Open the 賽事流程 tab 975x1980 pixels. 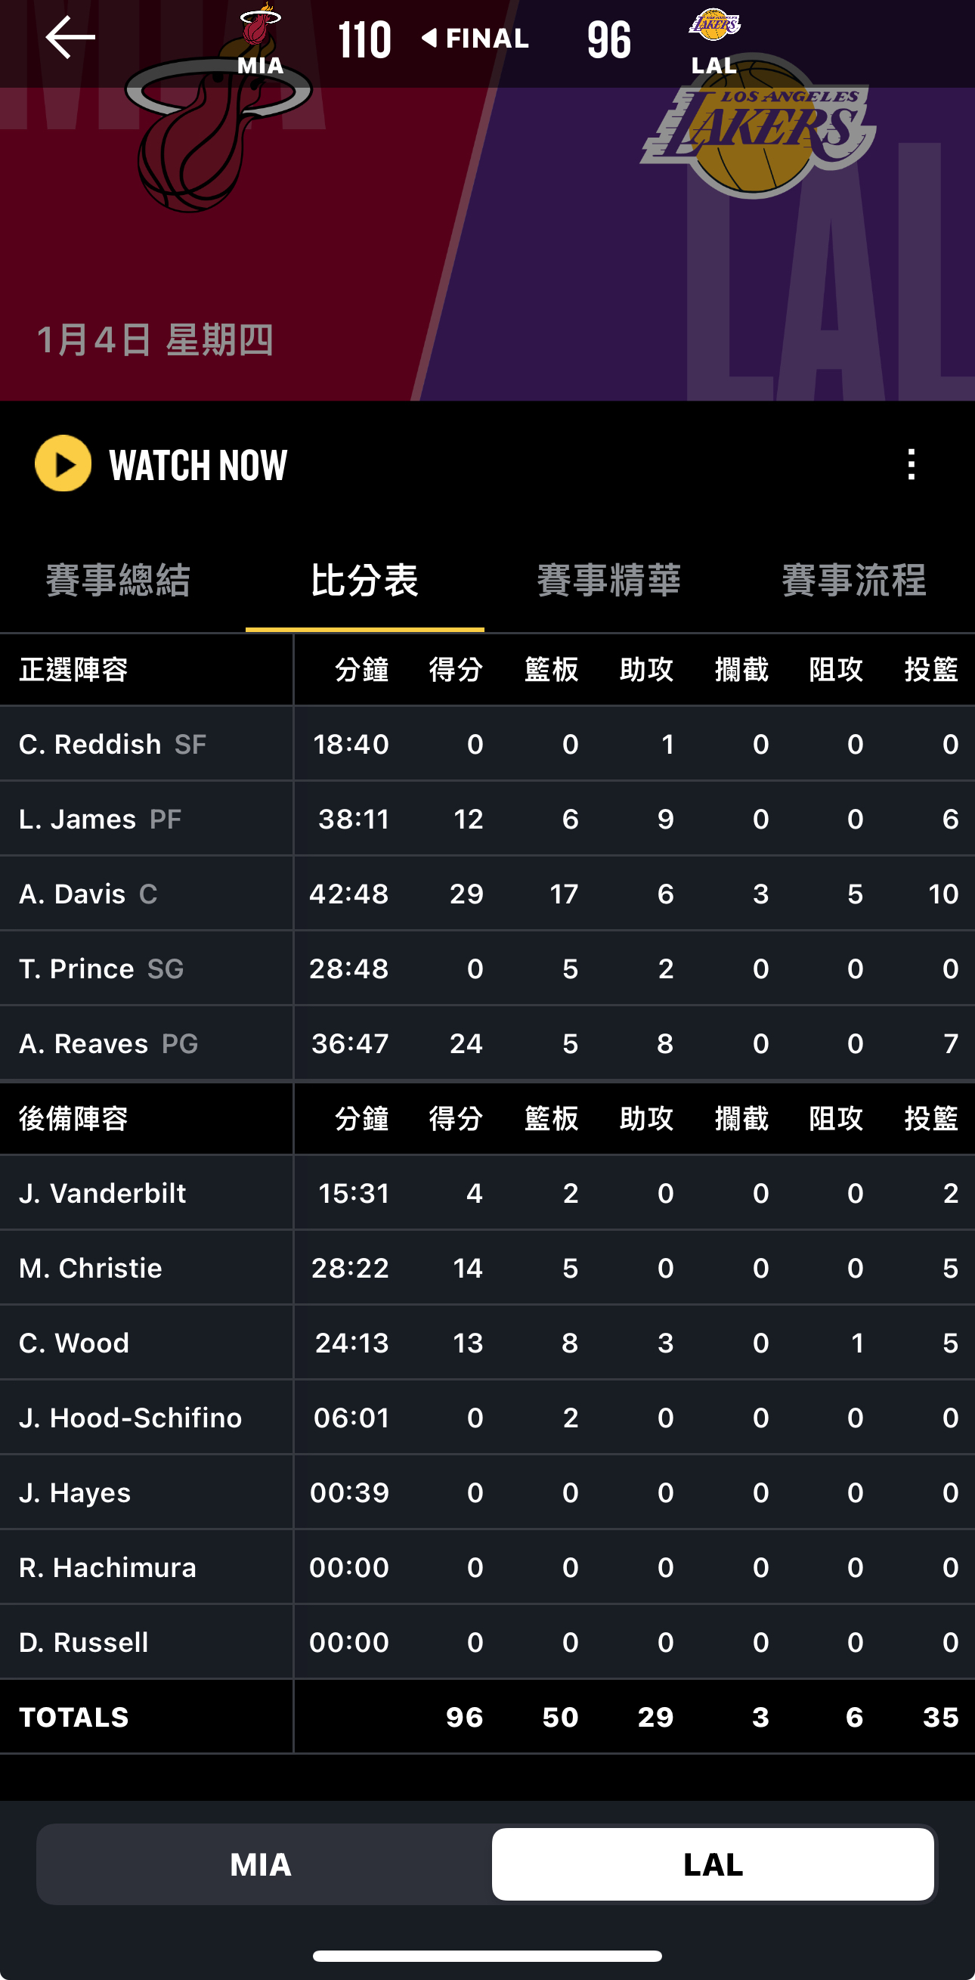pos(853,581)
